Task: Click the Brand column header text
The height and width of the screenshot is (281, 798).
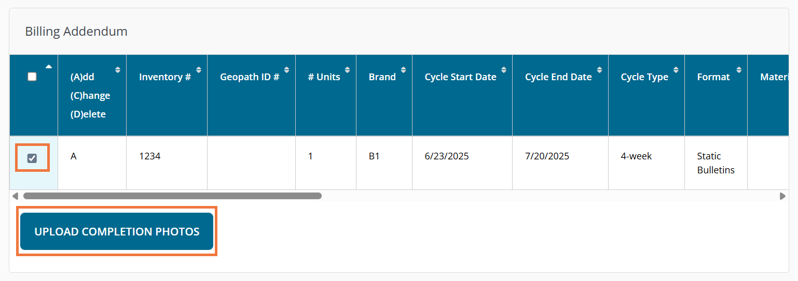Action: (x=382, y=77)
